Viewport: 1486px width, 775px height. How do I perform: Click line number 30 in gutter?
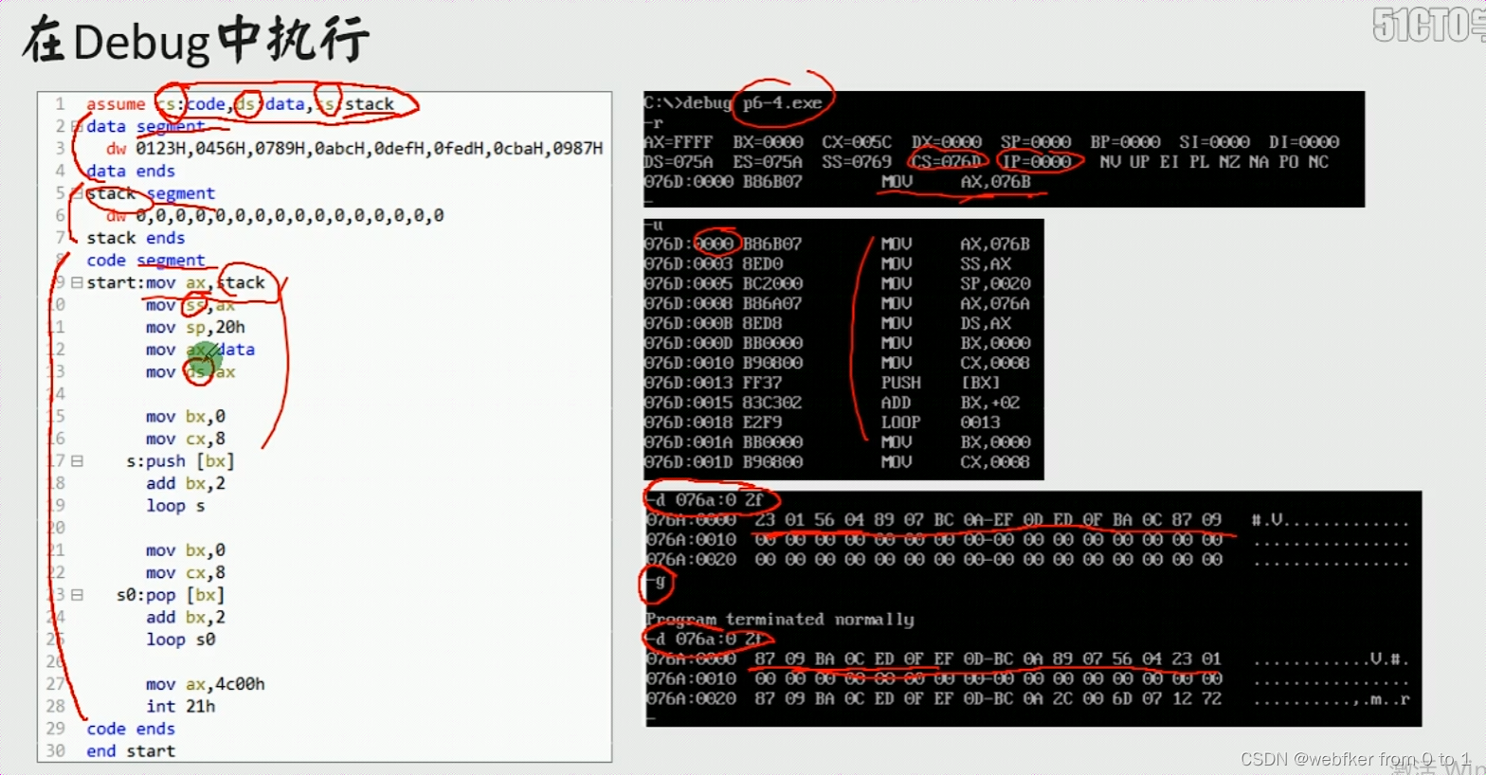point(56,751)
